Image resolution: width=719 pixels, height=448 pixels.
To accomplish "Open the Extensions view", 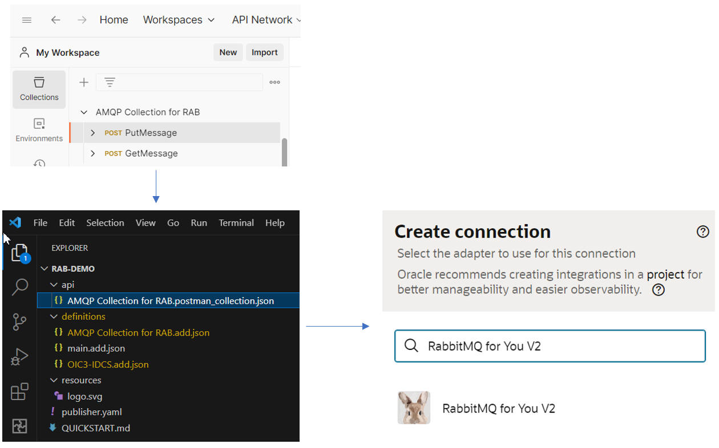I will [19, 392].
